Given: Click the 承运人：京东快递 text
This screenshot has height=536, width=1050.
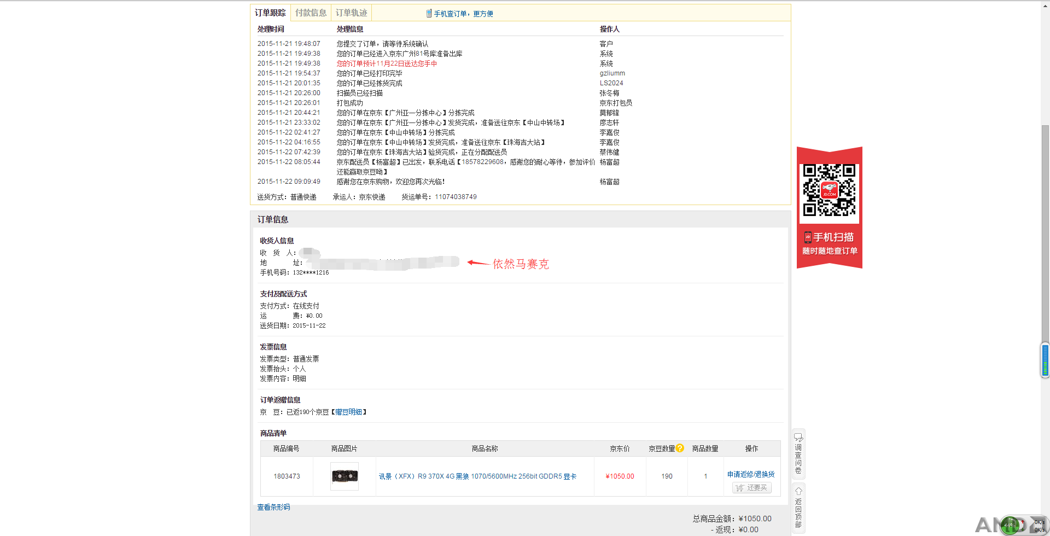Looking at the screenshot, I should (x=359, y=197).
